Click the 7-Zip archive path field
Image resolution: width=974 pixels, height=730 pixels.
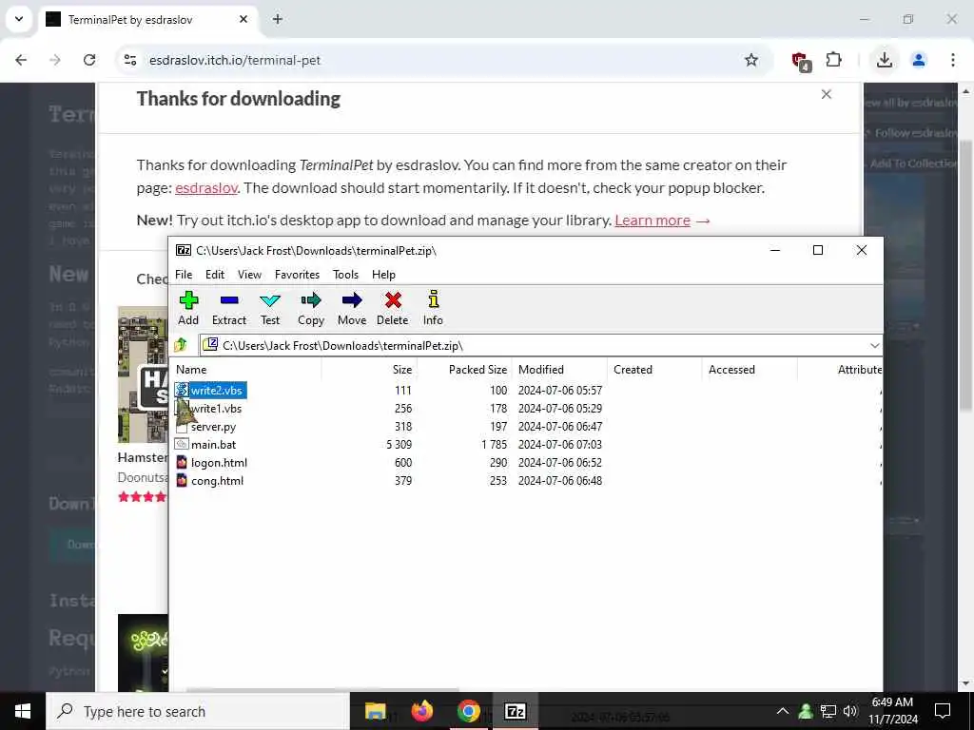click(540, 345)
